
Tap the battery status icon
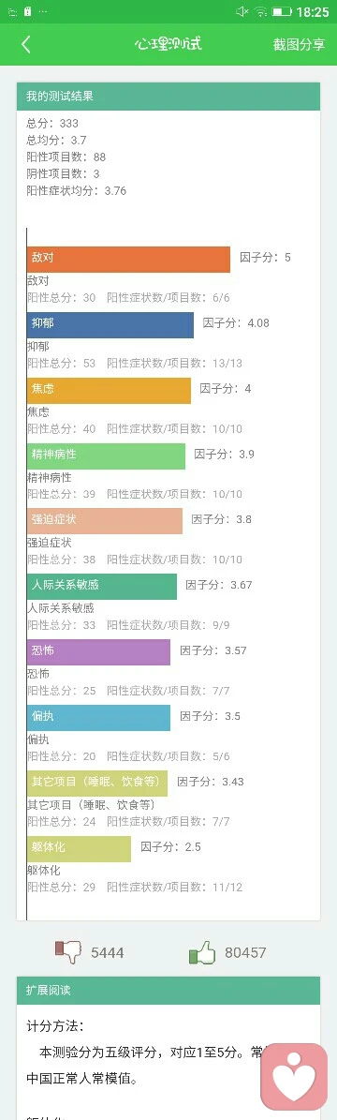pos(282,11)
